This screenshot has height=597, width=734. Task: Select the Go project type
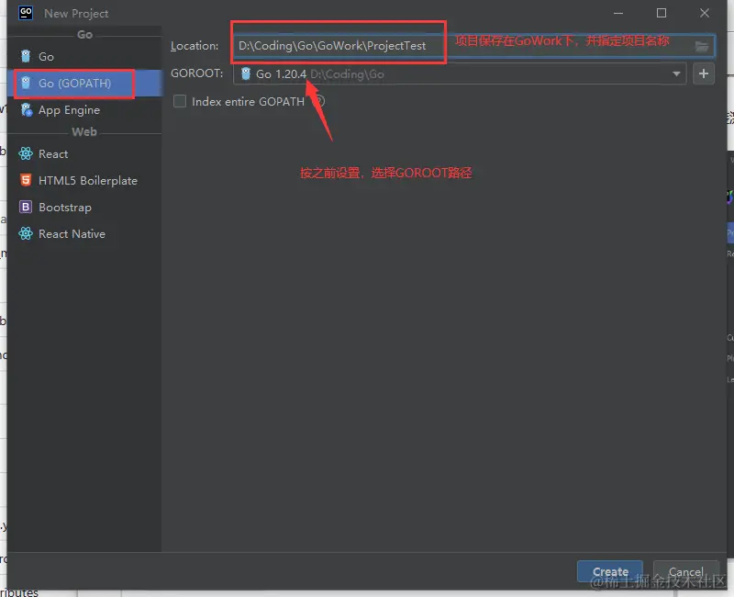(x=84, y=56)
